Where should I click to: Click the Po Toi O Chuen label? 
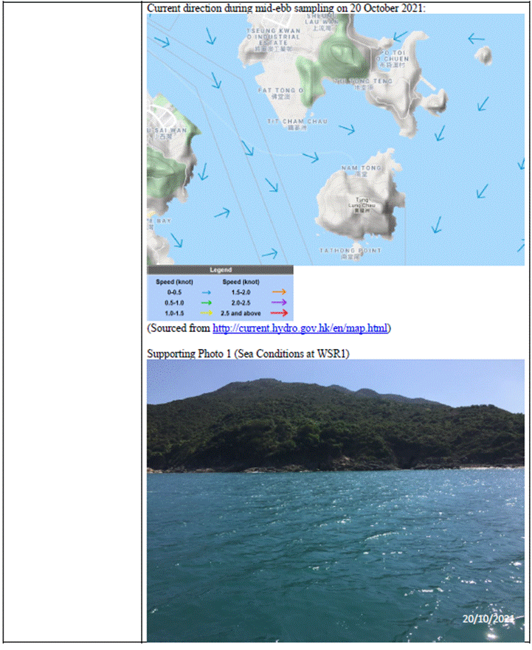coord(391,57)
